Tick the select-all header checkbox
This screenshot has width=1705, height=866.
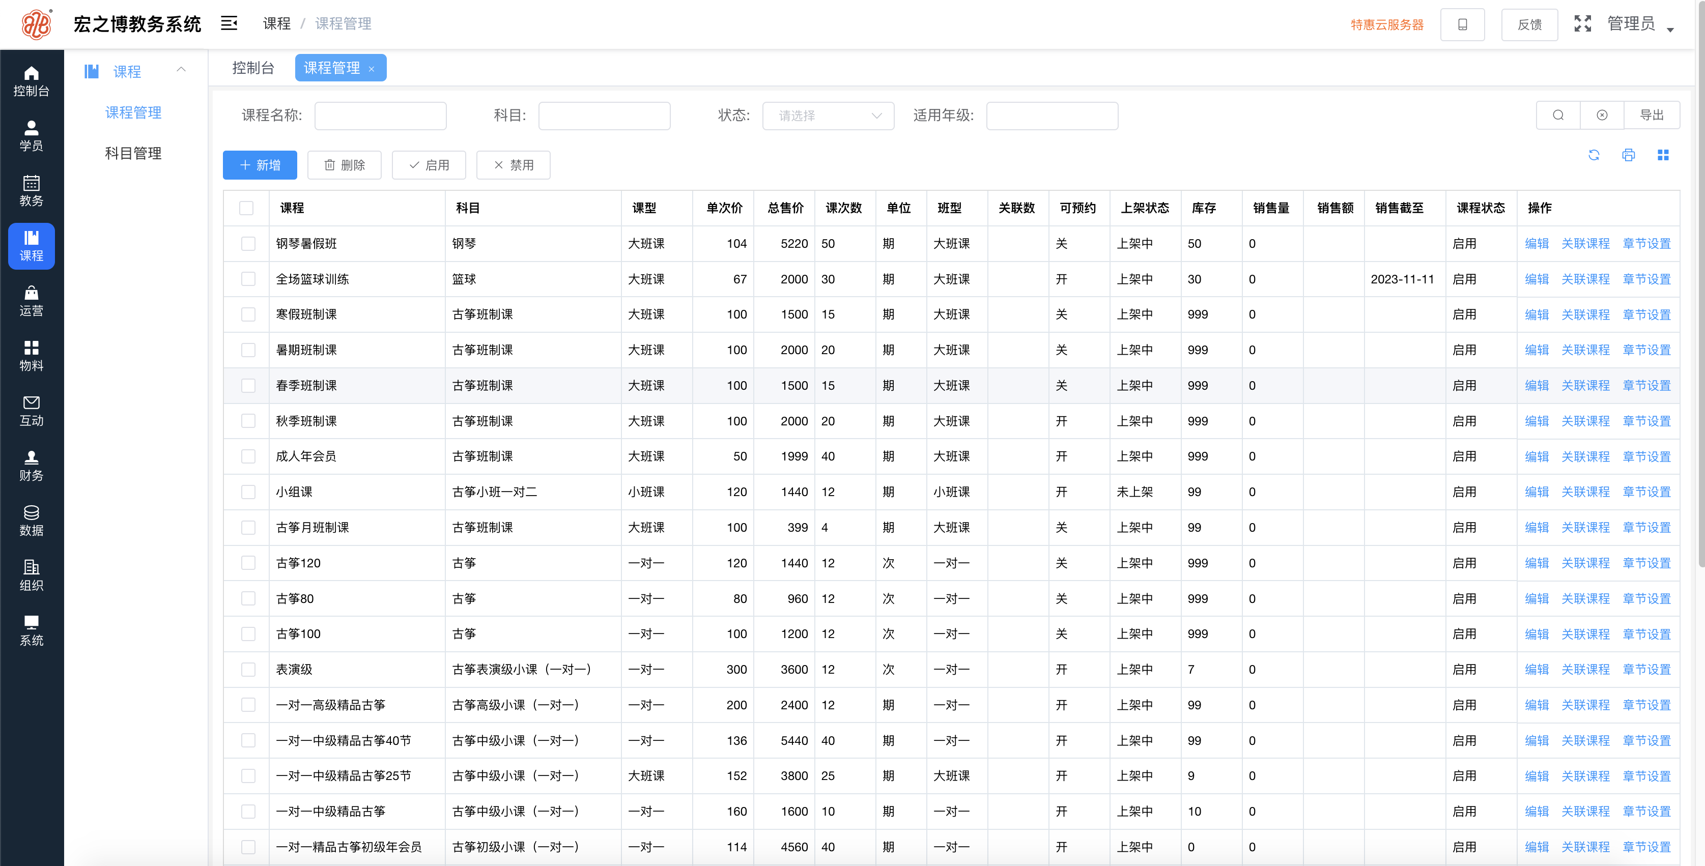click(246, 208)
